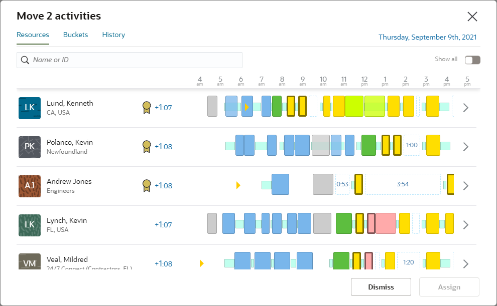Toggle the Show all switch
Image resolution: width=497 pixels, height=306 pixels.
point(472,60)
